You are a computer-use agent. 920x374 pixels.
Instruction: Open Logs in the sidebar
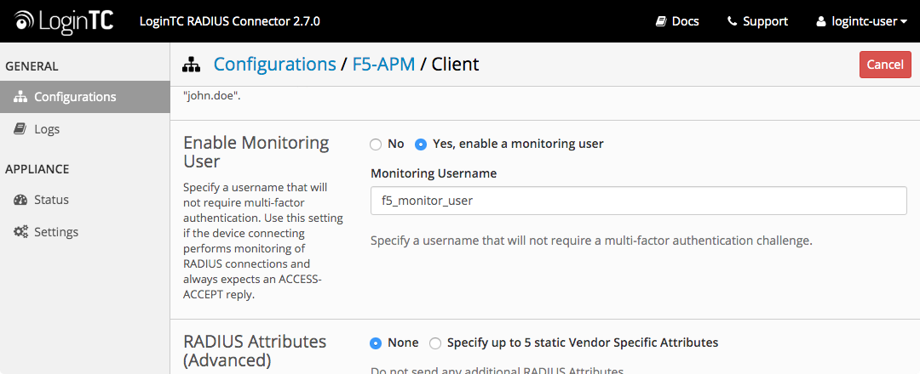point(85,129)
